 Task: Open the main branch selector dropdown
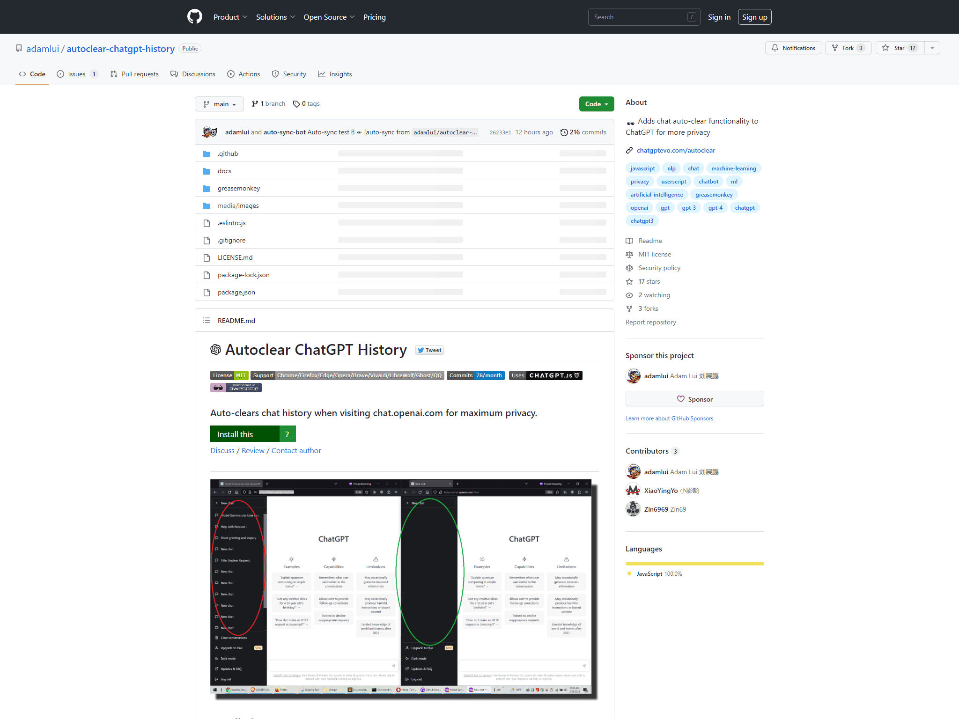click(219, 104)
